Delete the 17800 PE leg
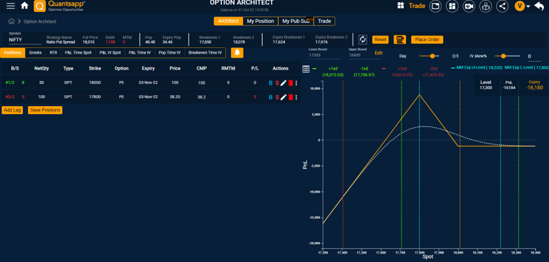Screen dimensions: 549x262 [290, 97]
